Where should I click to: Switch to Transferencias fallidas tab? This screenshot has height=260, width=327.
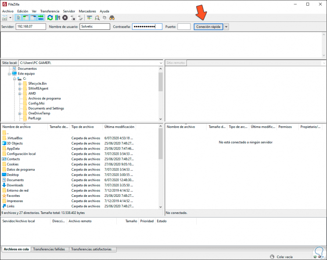click(x=49, y=249)
